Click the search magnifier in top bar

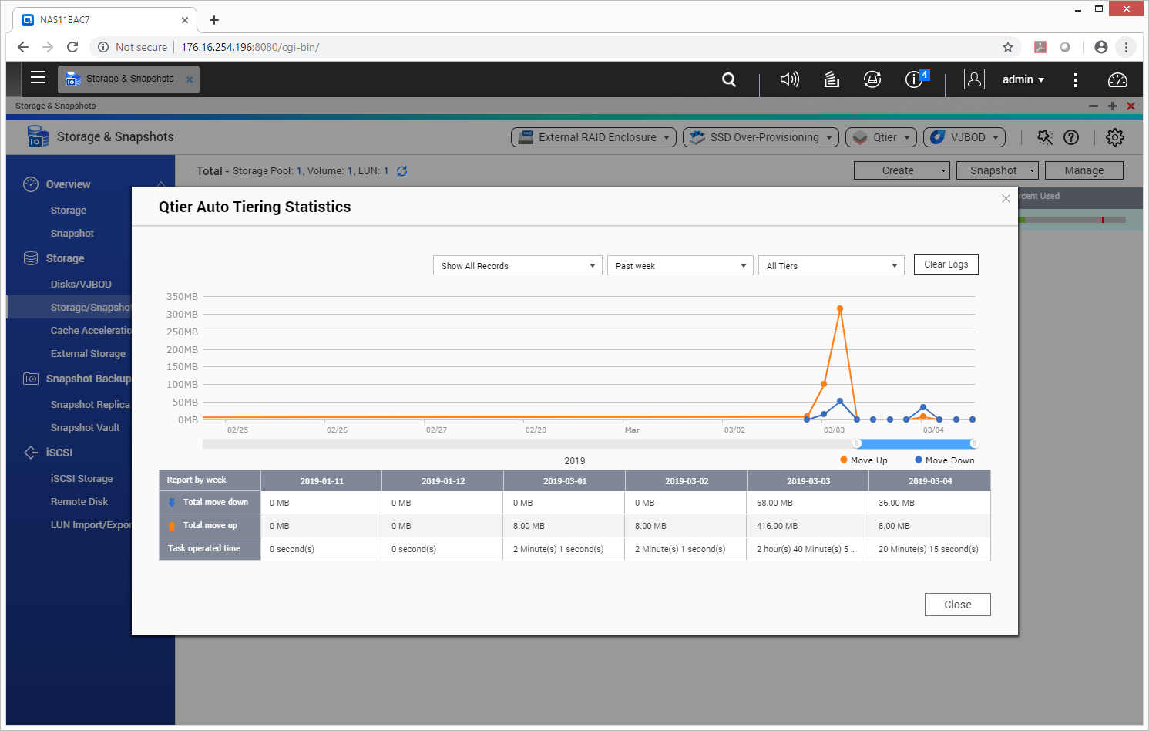(x=728, y=79)
